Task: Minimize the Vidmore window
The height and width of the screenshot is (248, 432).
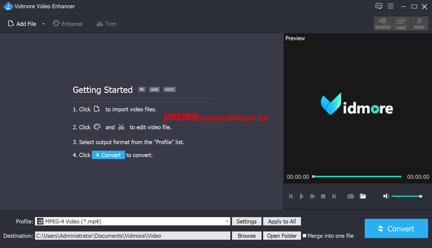Action: pyautogui.click(x=403, y=6)
